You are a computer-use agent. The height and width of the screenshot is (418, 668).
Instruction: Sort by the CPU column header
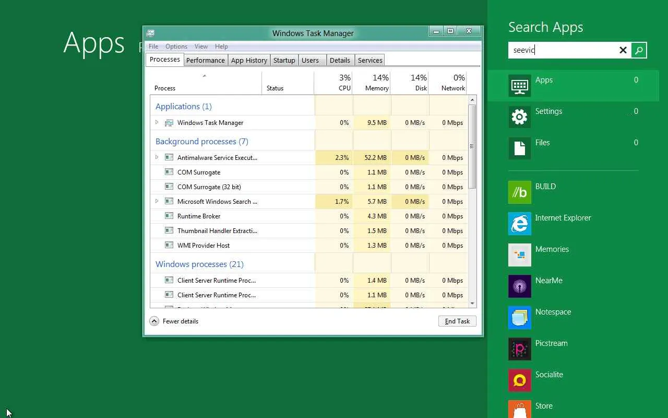pyautogui.click(x=333, y=83)
